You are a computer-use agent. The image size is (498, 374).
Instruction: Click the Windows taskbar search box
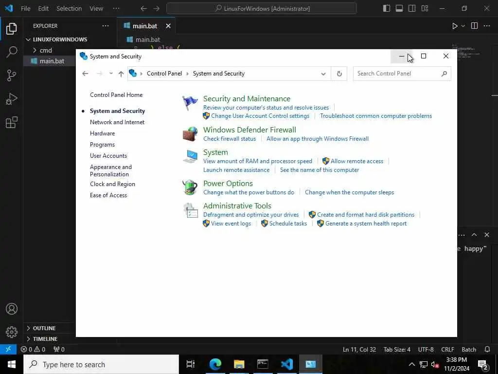pyautogui.click(x=101, y=364)
